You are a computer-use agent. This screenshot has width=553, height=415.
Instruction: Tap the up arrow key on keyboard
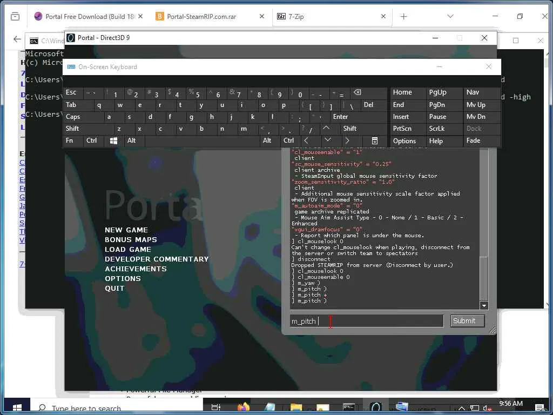(x=326, y=129)
